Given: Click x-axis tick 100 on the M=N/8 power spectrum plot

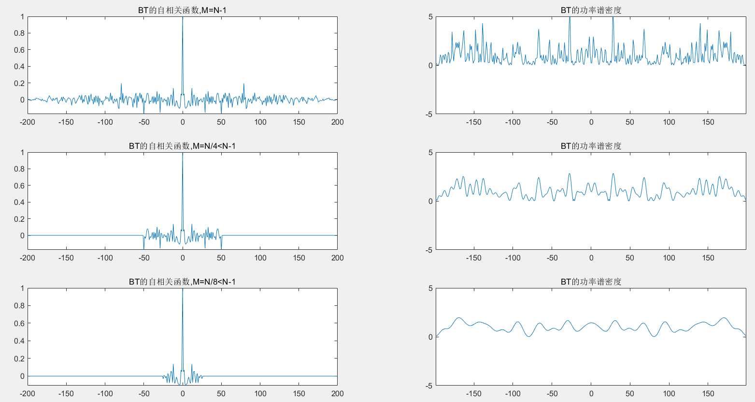Looking at the screenshot, I should click(669, 393).
